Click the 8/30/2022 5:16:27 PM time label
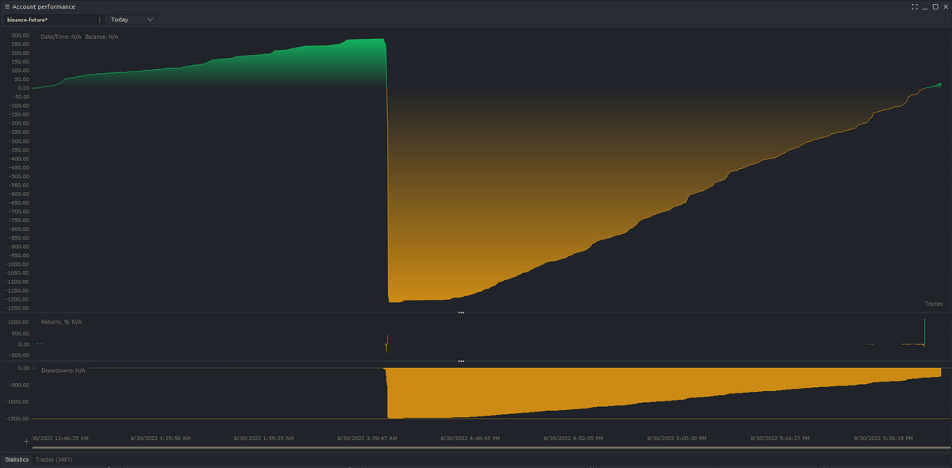The image size is (952, 468). [781, 437]
